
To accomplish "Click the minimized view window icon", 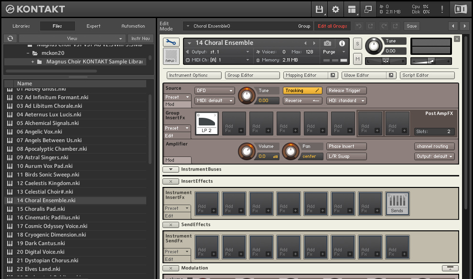I will click(368, 10).
